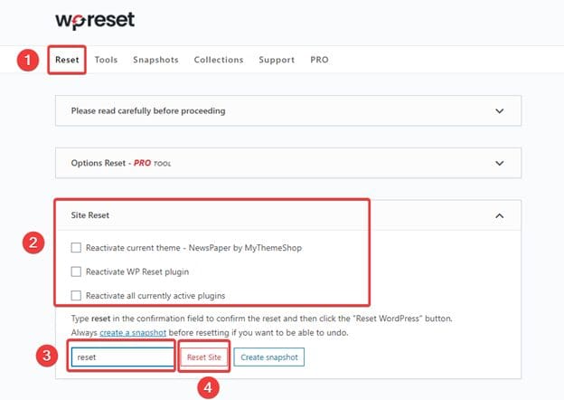This screenshot has width=564, height=400.
Task: Click the Reset Site button
Action: coord(202,357)
